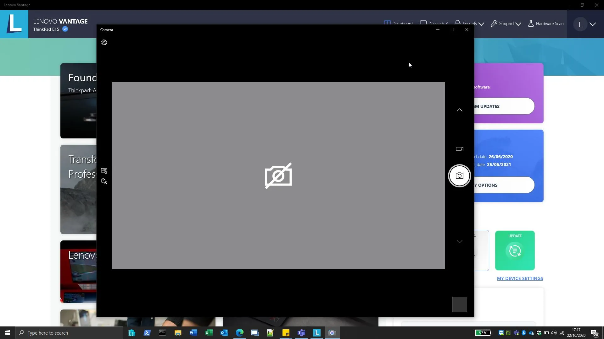Click the green Update tile
Viewport: 604px width, 339px height.
[x=515, y=250]
